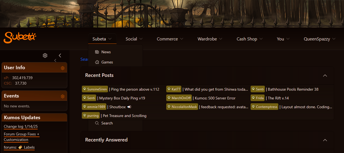Click the MarchOnOff user tag
The image size is (344, 153).
179,98
